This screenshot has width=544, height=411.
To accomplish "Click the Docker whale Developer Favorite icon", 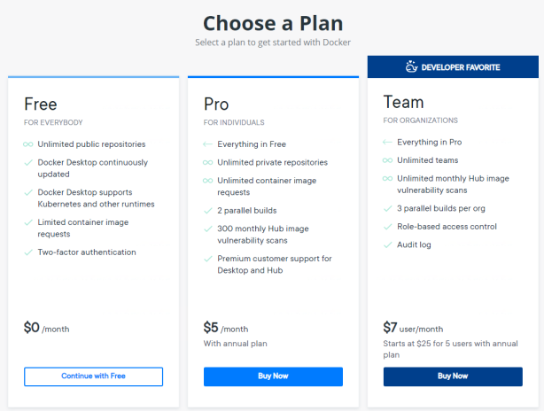I will point(411,66).
